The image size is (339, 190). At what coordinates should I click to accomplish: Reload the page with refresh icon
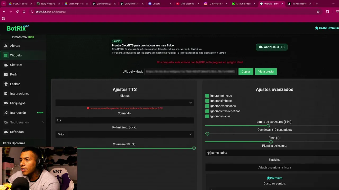pyautogui.click(x=17, y=12)
